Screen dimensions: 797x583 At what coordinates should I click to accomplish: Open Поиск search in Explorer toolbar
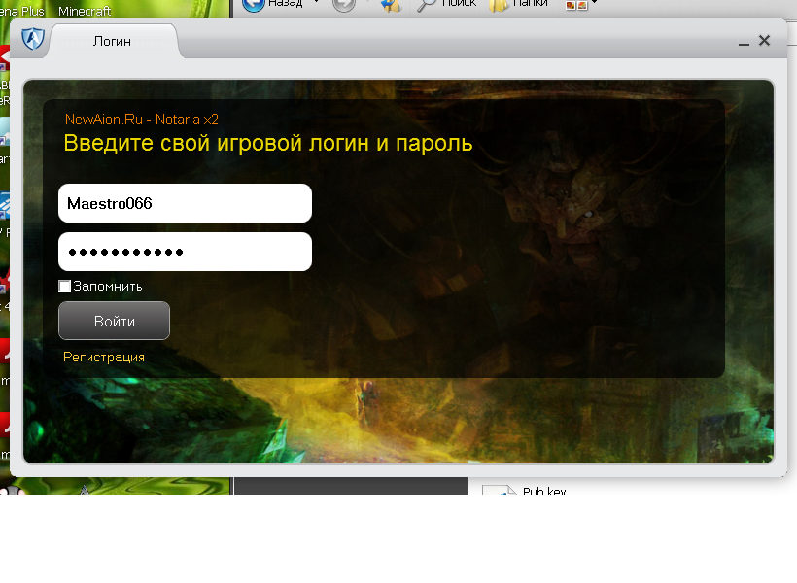447,4
